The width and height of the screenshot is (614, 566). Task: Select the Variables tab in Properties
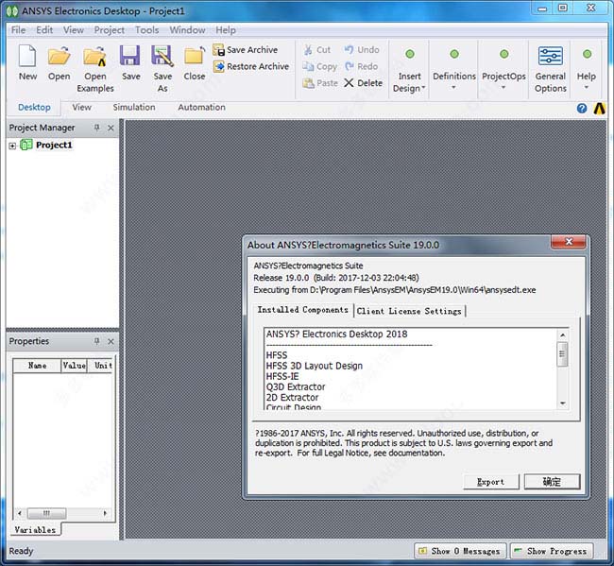pos(35,529)
